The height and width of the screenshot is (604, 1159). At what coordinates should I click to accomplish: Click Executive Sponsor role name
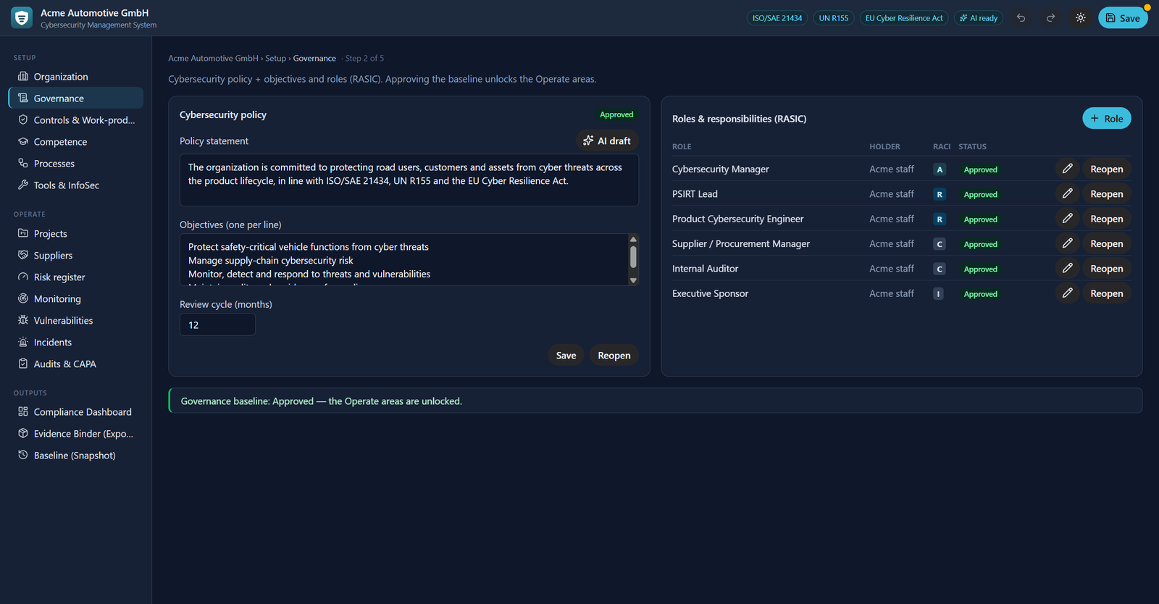[710, 293]
